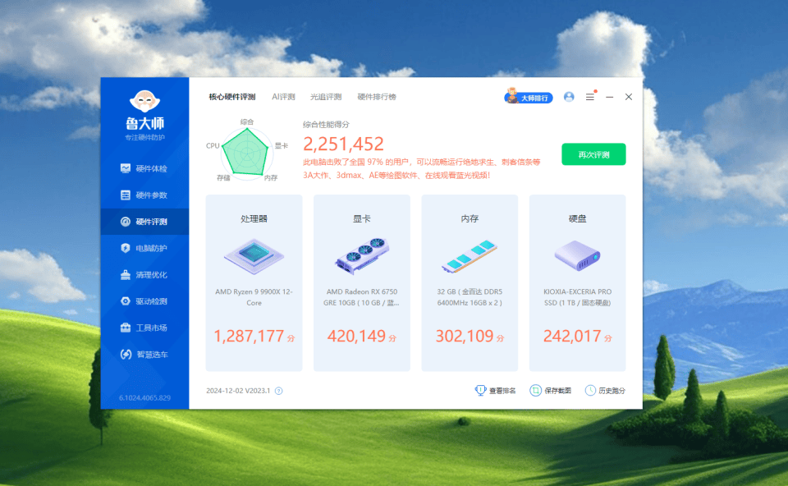Click the user account avatar icon

569,97
